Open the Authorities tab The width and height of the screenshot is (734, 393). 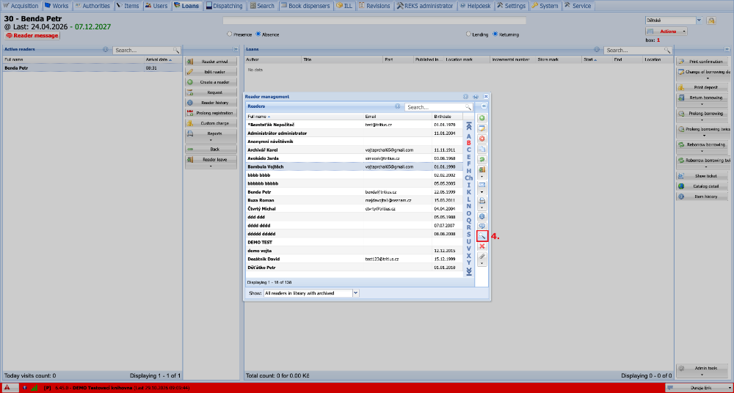pos(92,6)
